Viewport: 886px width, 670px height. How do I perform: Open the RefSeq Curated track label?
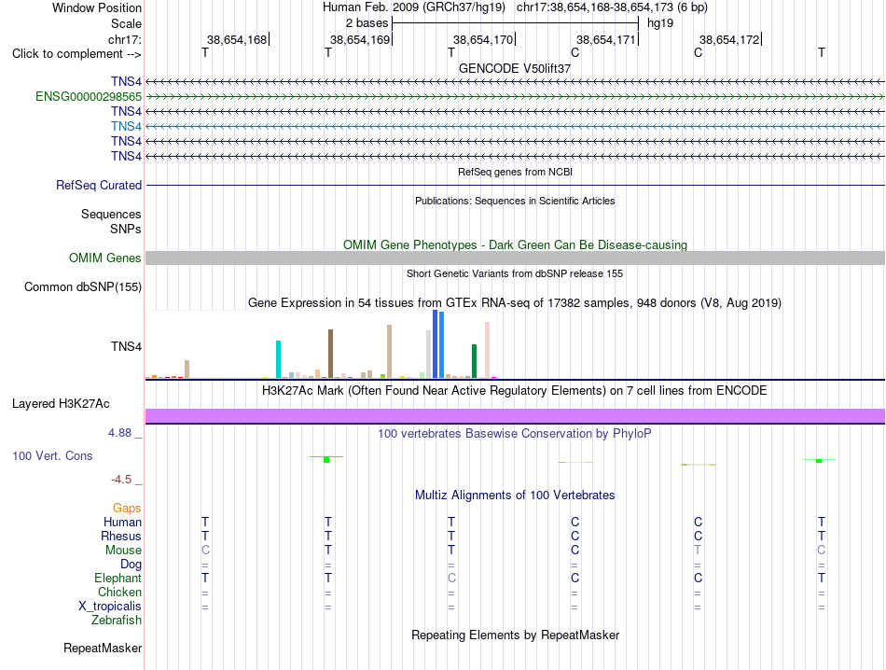point(99,185)
